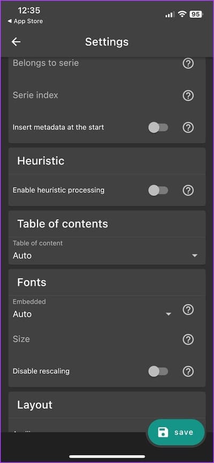Screen dimensions: 214x463
Task: Show help for Disable rescaling
Action: [x=188, y=371]
